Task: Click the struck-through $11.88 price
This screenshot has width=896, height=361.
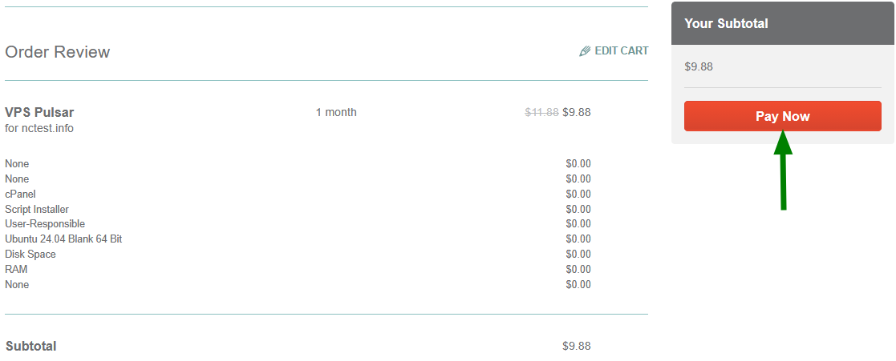Action: pyautogui.click(x=541, y=112)
